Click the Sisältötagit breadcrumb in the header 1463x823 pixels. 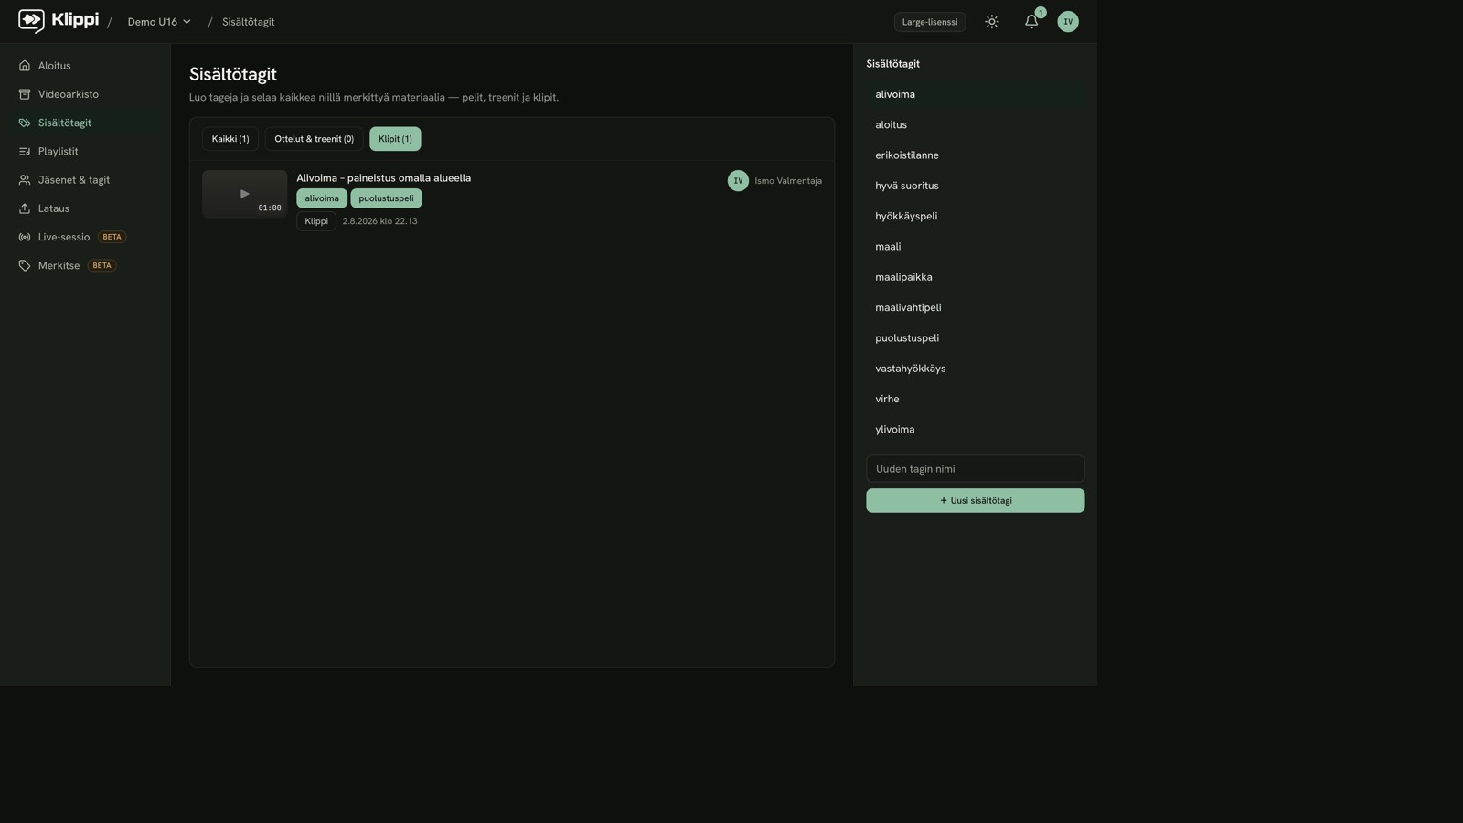point(248,22)
